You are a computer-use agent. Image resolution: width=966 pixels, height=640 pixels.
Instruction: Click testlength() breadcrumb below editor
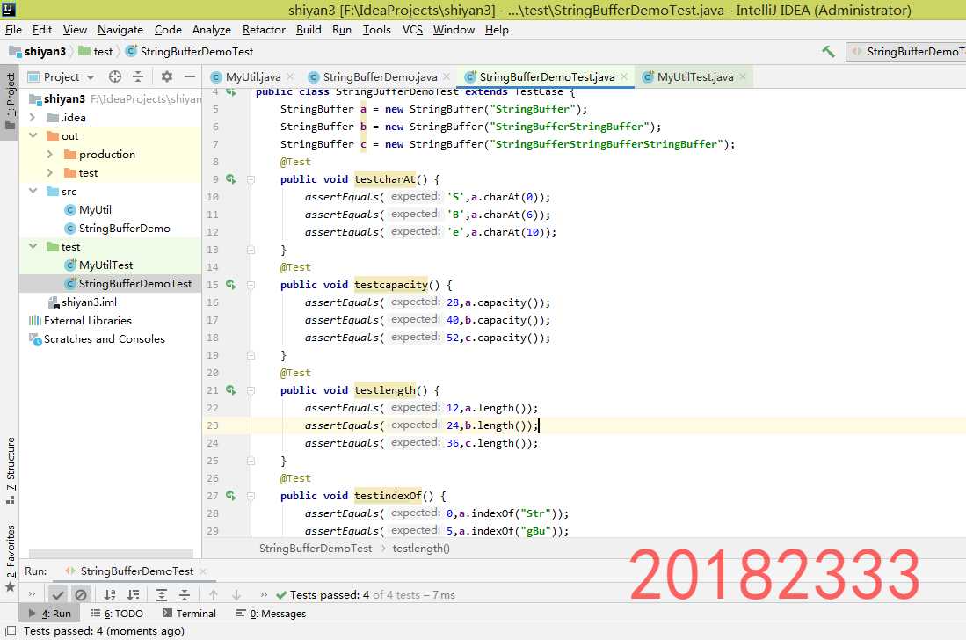click(421, 549)
